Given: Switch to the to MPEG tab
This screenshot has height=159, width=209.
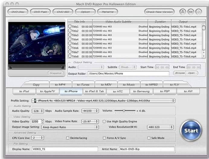Looking at the screenshot, I should tap(151, 85).
